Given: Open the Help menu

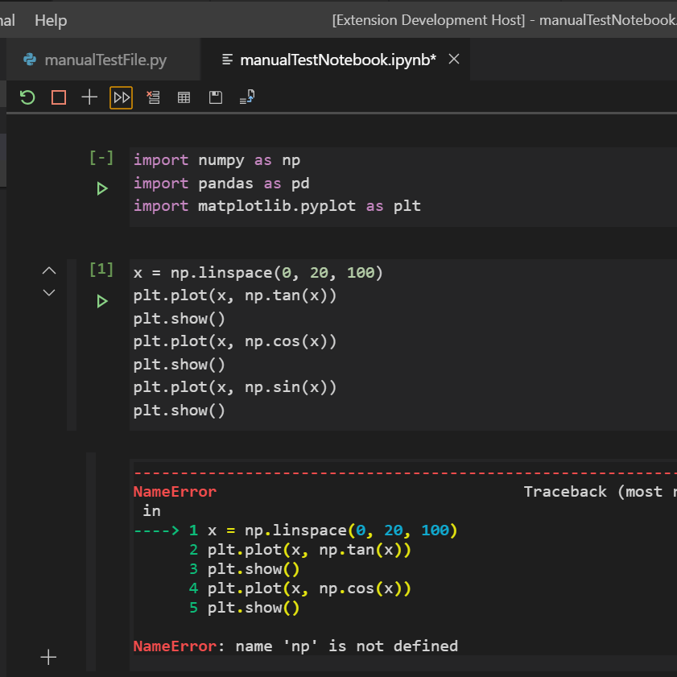Looking at the screenshot, I should point(50,20).
